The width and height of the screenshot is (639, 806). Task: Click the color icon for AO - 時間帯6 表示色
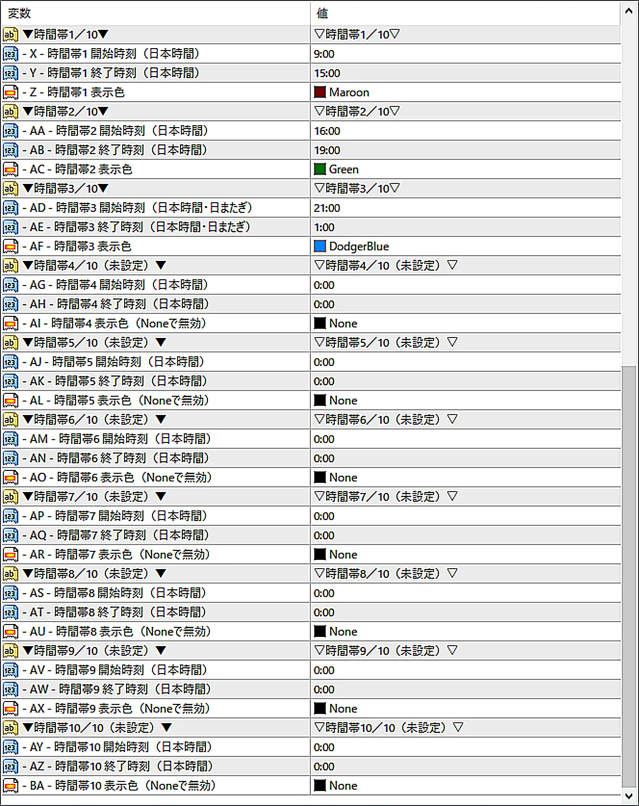tap(11, 478)
